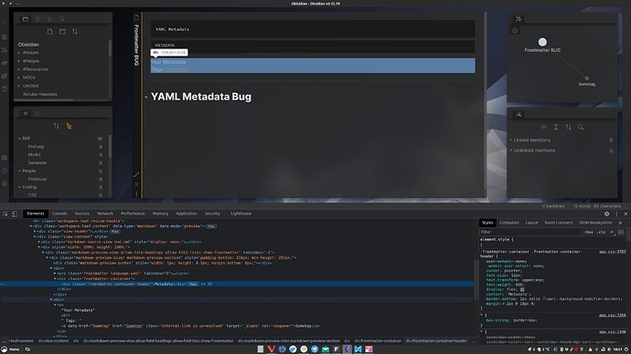Collapse Linked mentions section
Image resolution: width=631 pixels, height=354 pixels.
tap(511, 141)
